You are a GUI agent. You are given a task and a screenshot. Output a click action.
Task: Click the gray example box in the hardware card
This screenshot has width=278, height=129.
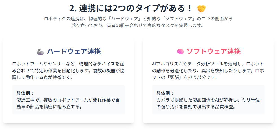click(x=69, y=100)
